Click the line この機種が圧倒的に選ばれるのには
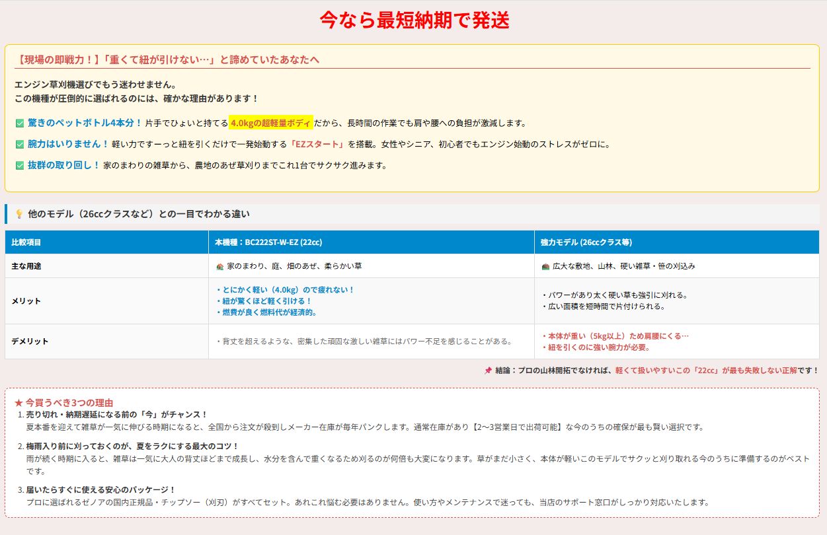Image resolution: width=827 pixels, height=535 pixels. click(x=137, y=98)
